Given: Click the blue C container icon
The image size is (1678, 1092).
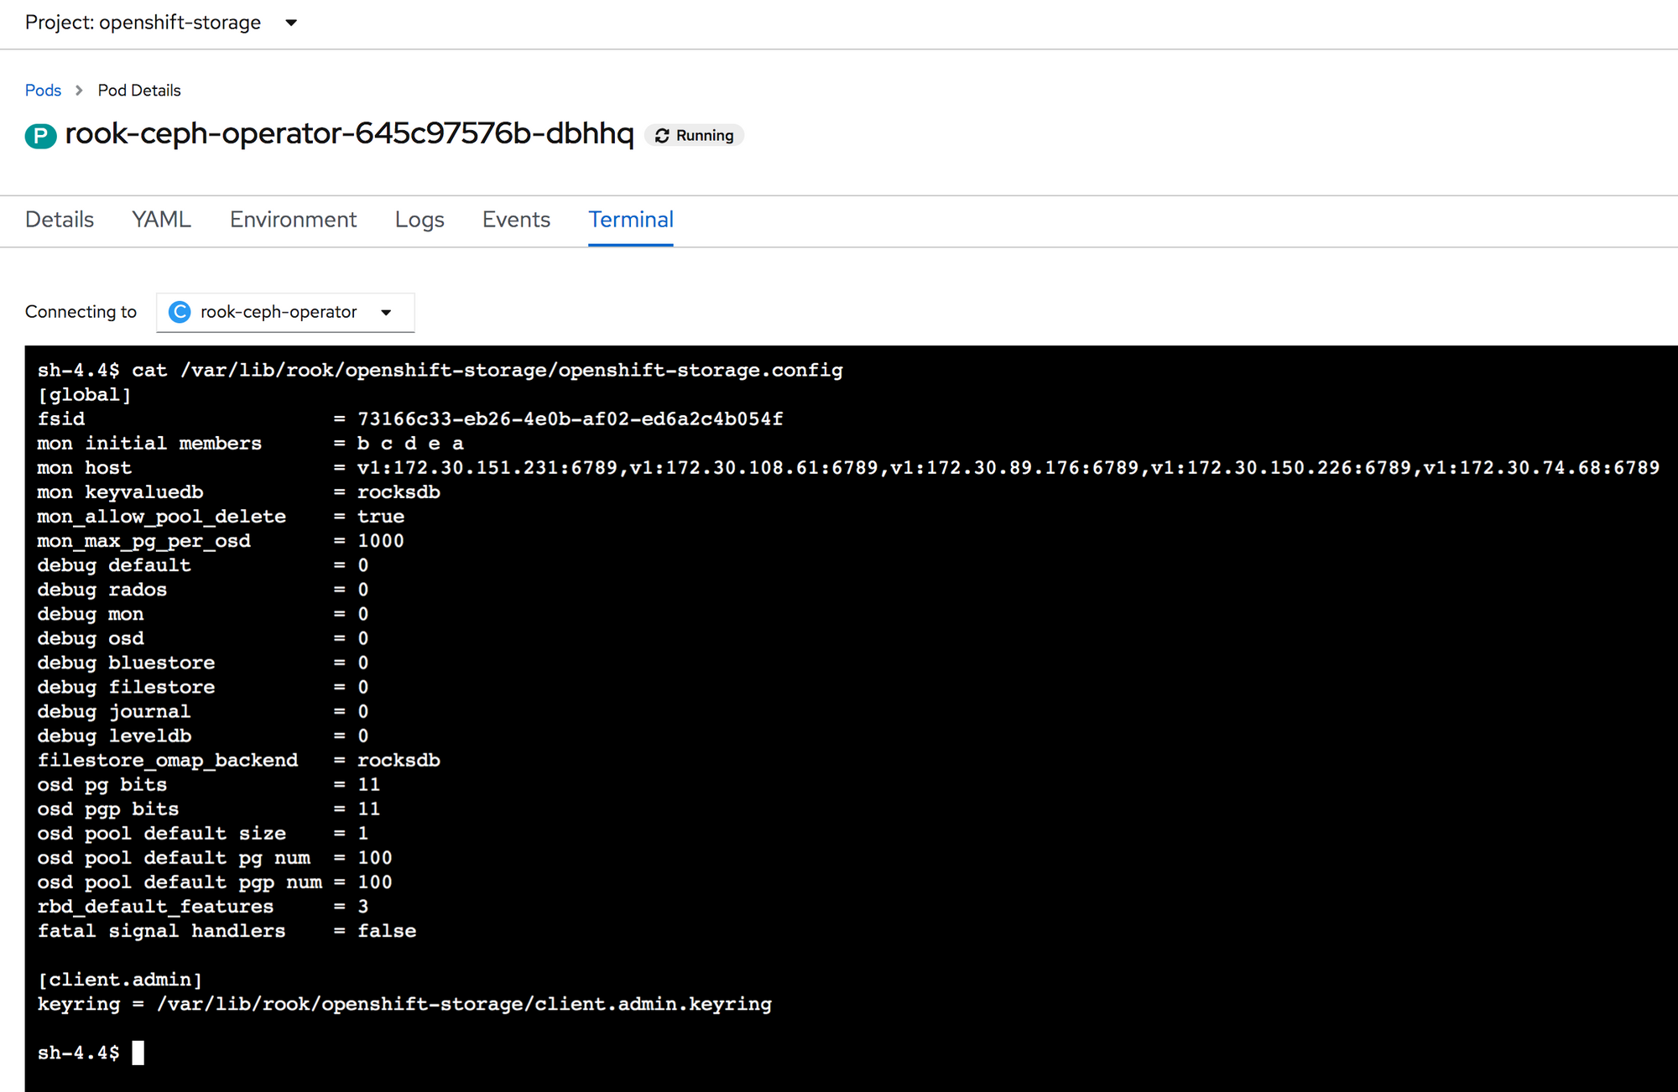Looking at the screenshot, I should point(180,312).
